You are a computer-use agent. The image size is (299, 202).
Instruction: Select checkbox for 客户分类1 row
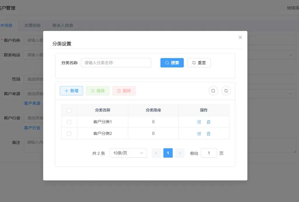[69, 122]
